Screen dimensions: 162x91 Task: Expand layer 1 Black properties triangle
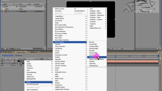(10, 61)
